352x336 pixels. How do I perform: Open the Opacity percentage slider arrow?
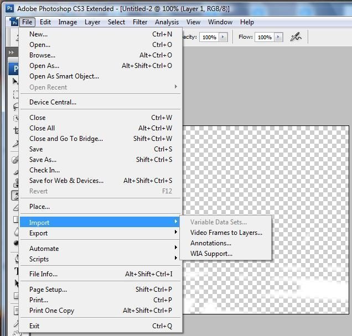223,37
